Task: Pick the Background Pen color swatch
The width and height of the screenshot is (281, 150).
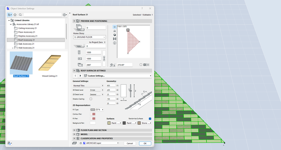Action: pyautogui.click(x=93, y=123)
